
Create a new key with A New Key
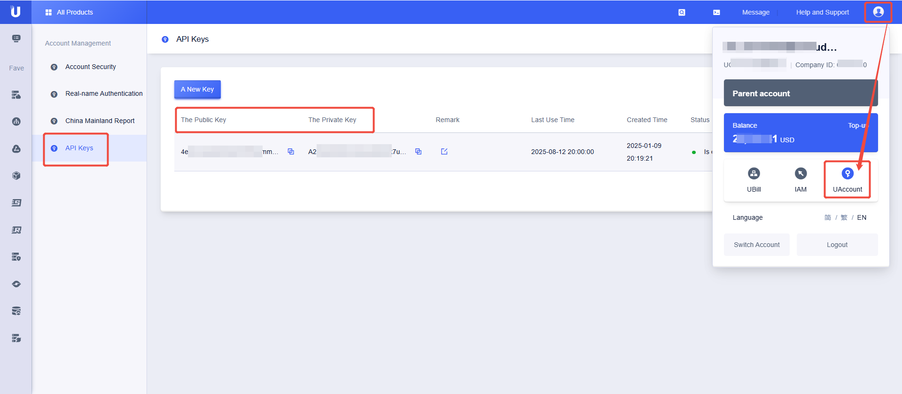(197, 89)
